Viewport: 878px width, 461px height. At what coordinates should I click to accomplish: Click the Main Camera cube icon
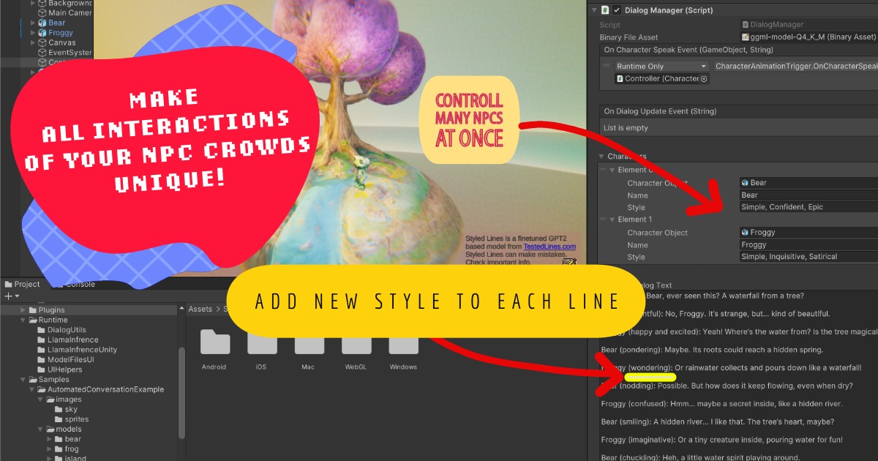click(42, 13)
